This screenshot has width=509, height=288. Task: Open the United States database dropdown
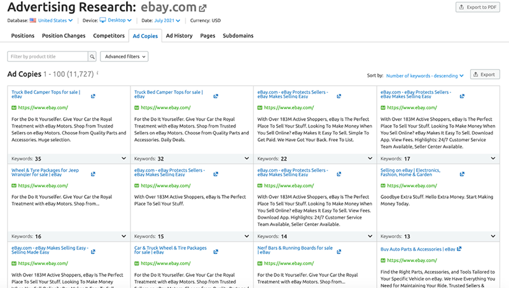pos(55,20)
